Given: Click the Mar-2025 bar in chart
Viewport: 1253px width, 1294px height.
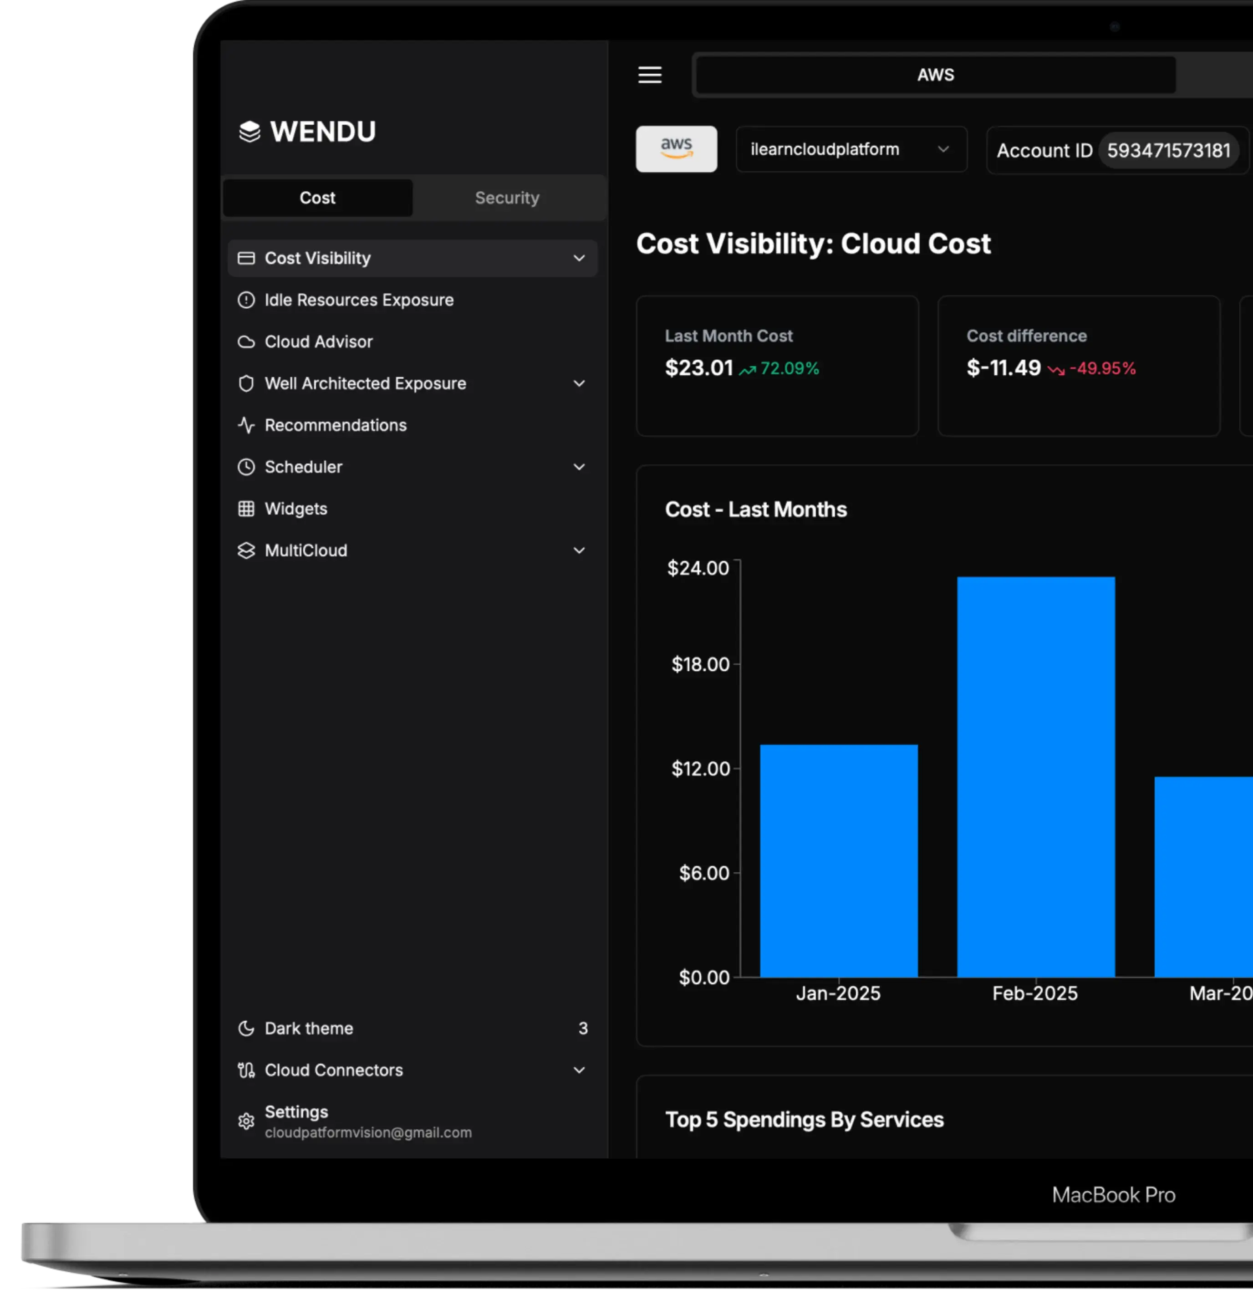Looking at the screenshot, I should [x=1203, y=877].
